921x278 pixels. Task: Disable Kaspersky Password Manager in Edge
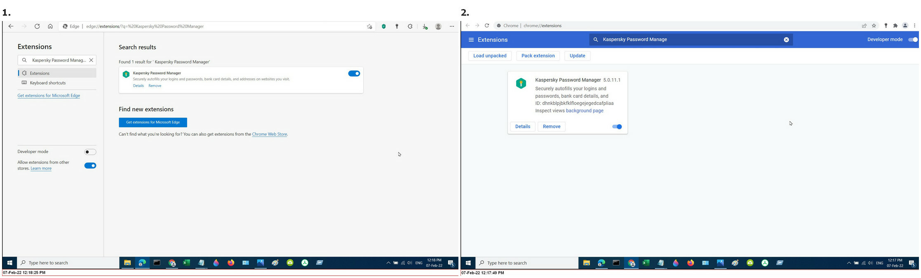click(x=354, y=73)
